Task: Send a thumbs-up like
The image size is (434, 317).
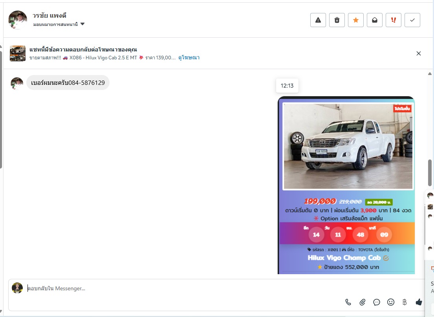Action: pos(419,302)
